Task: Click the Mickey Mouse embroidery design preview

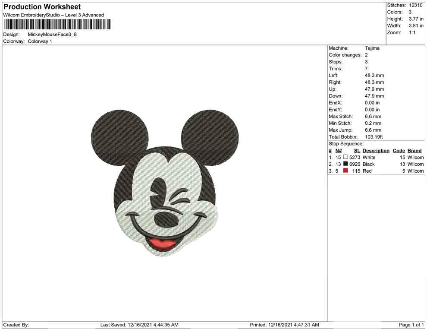Action: tap(165, 183)
